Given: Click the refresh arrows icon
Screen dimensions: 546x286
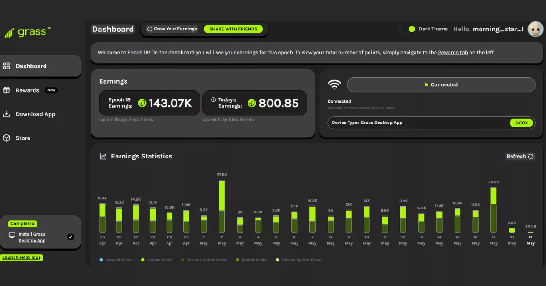Looking at the screenshot, I should 531,156.
